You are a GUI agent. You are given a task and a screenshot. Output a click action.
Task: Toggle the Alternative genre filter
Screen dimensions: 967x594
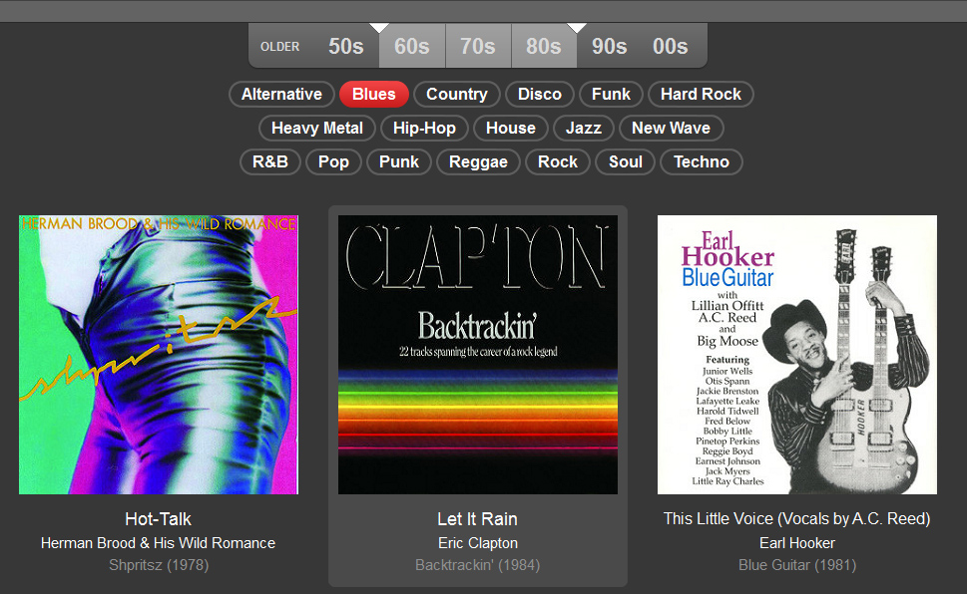[281, 95]
